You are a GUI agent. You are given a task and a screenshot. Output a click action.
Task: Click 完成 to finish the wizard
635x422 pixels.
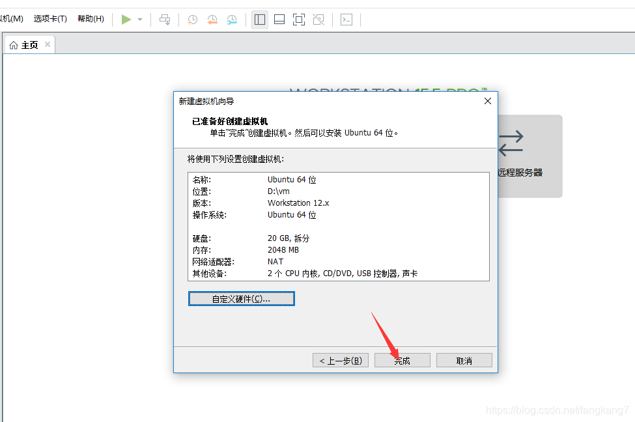click(x=402, y=360)
